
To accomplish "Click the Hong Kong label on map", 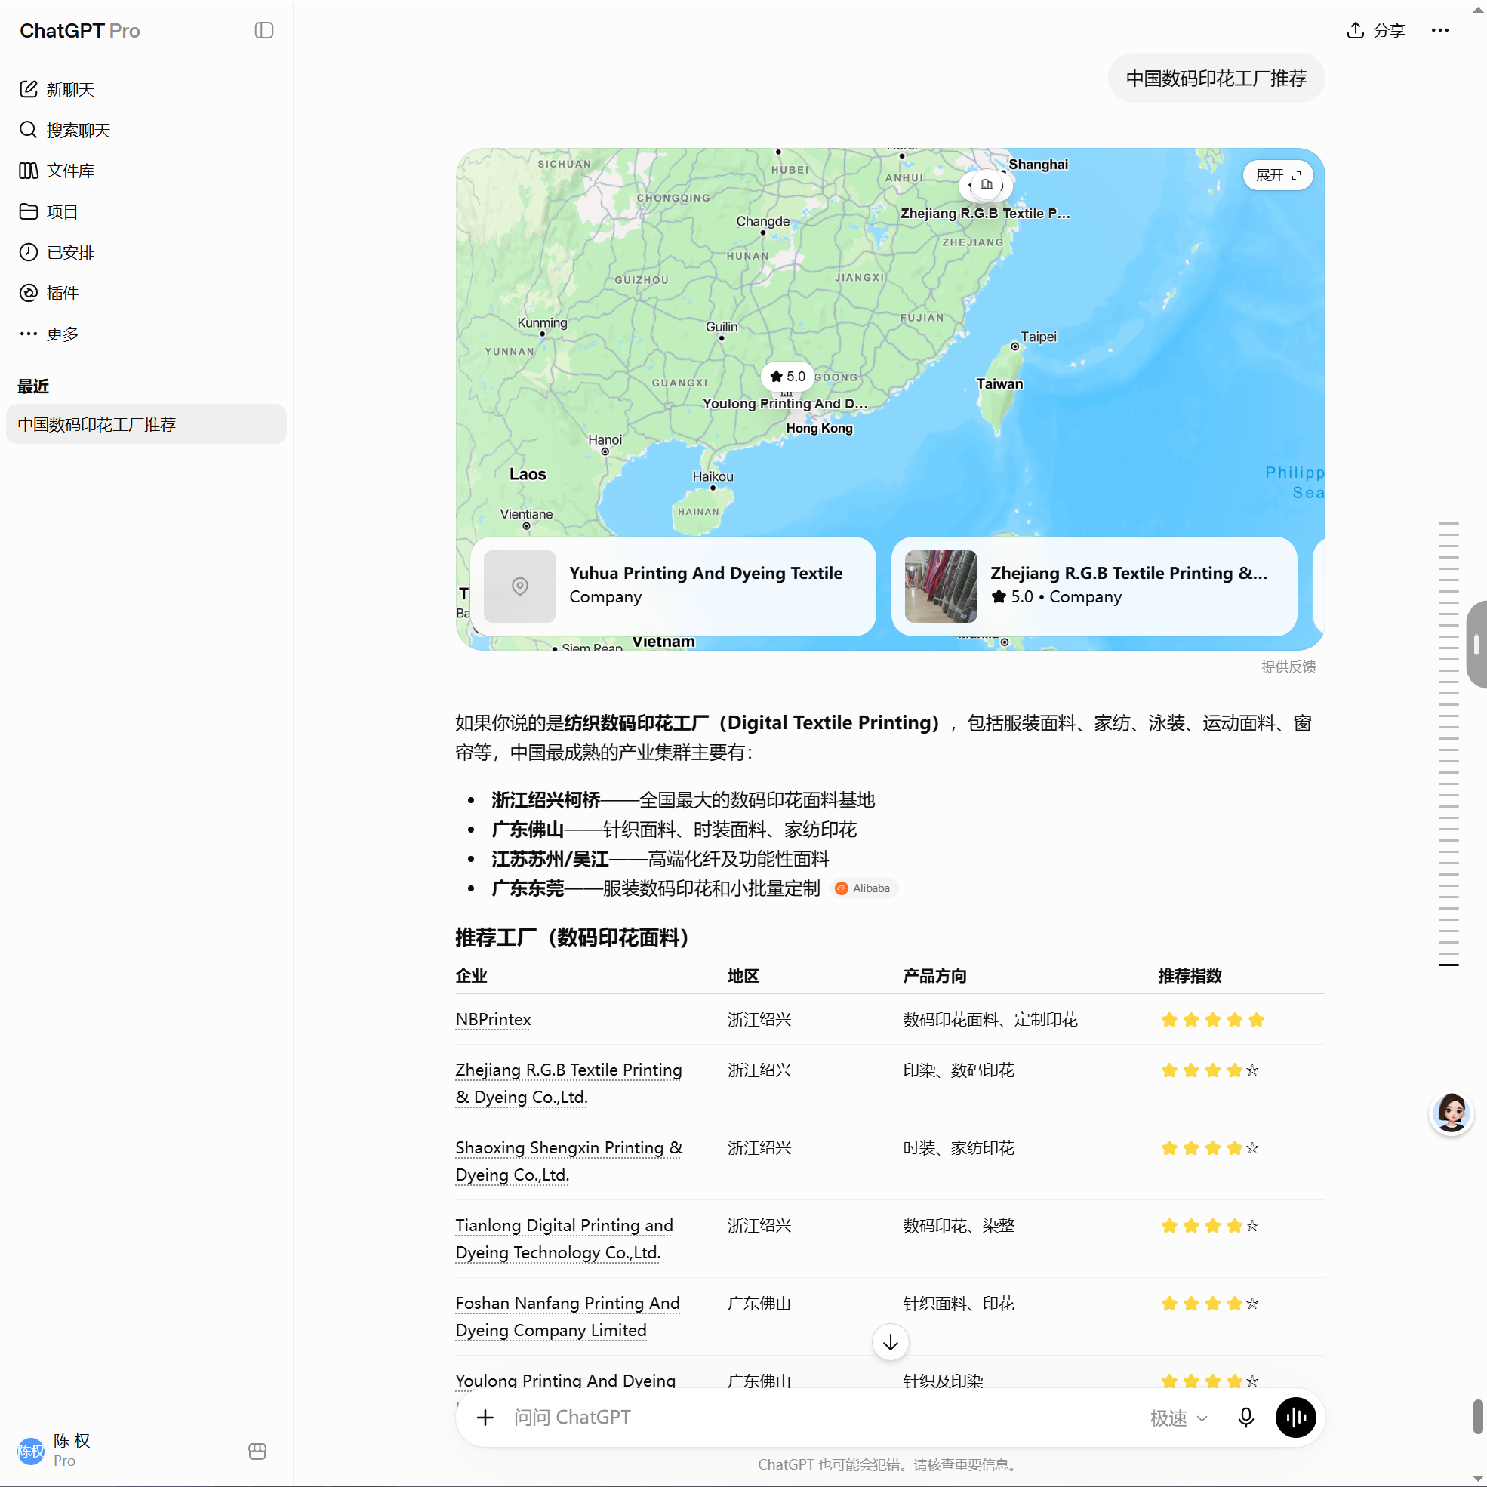I will coord(819,428).
